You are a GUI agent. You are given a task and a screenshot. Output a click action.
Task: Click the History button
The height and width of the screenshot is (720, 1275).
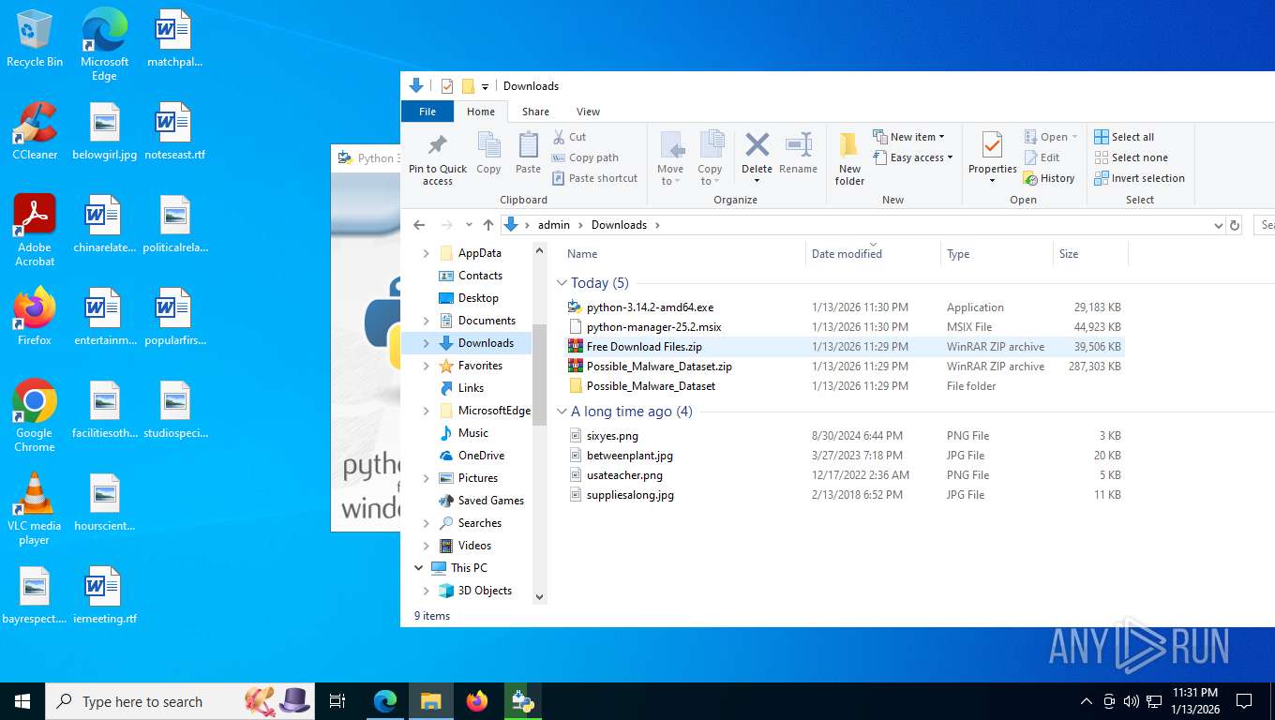pos(1049,178)
